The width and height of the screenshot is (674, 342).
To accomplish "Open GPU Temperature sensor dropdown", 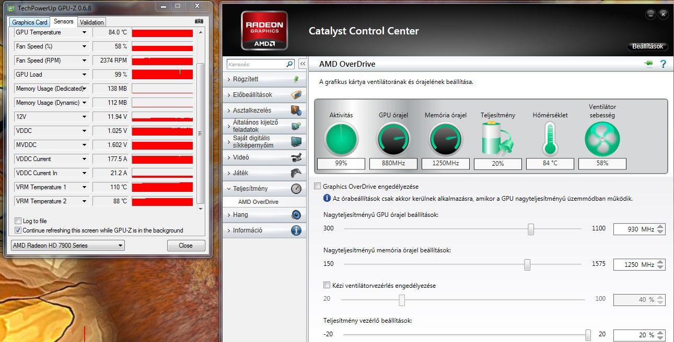I will 84,32.
